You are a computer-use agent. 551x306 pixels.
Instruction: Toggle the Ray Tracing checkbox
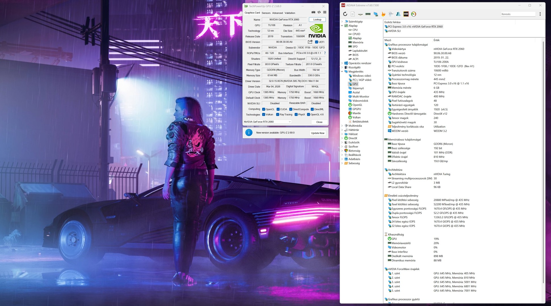tap(278, 115)
